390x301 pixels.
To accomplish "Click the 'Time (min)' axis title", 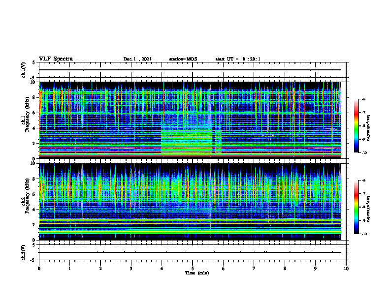I will (x=197, y=273).
